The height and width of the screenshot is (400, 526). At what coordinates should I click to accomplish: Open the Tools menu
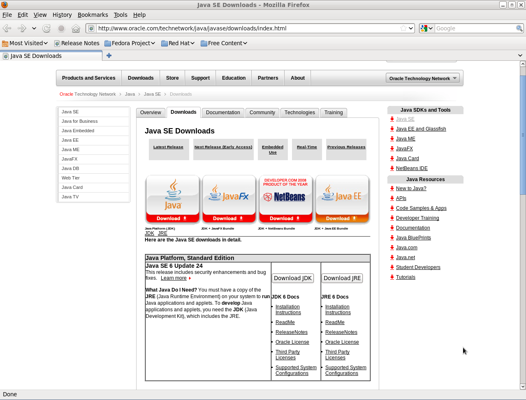click(x=120, y=15)
